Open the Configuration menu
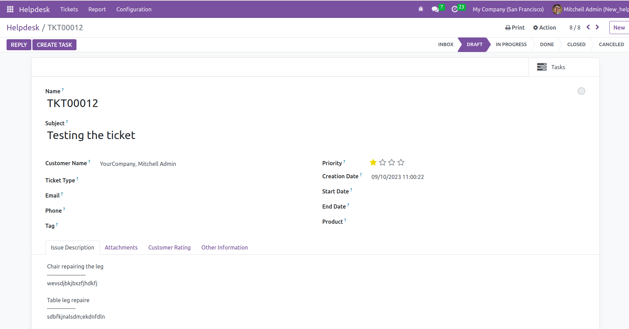The width and height of the screenshot is (629, 329). click(x=134, y=9)
